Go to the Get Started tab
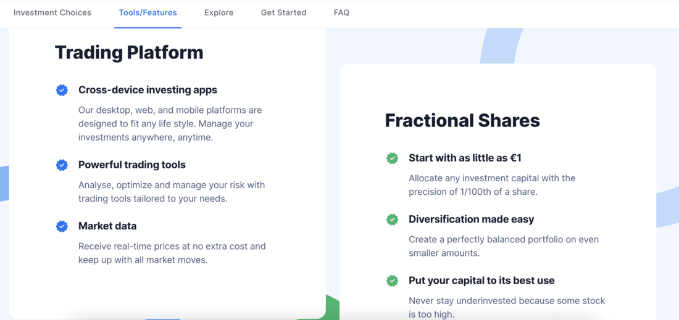The height and width of the screenshot is (320, 679). pos(284,12)
